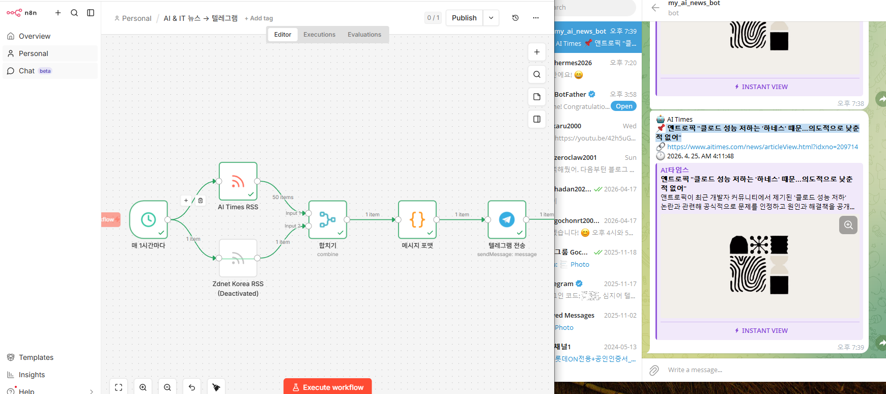Image resolution: width=886 pixels, height=394 pixels.
Task: Click my_ai_news_bot header title
Action: click(x=694, y=4)
